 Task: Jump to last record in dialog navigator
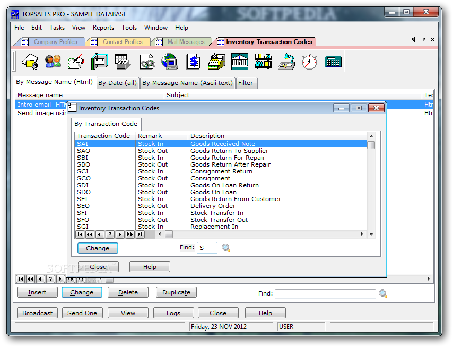140,235
